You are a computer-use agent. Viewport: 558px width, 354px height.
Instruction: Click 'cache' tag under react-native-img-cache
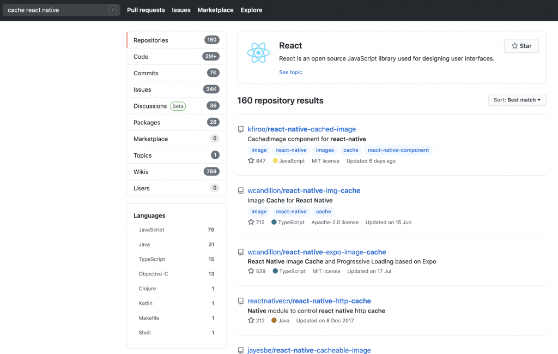pyautogui.click(x=324, y=212)
